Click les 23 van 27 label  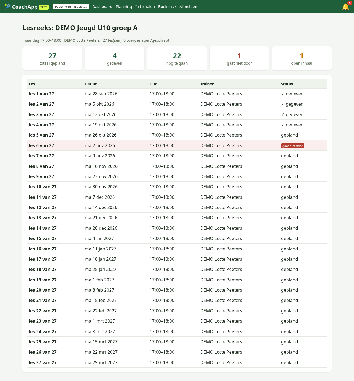point(43,321)
